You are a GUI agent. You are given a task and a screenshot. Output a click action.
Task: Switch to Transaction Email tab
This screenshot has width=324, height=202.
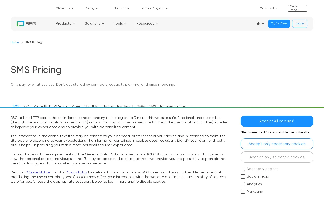point(118,106)
